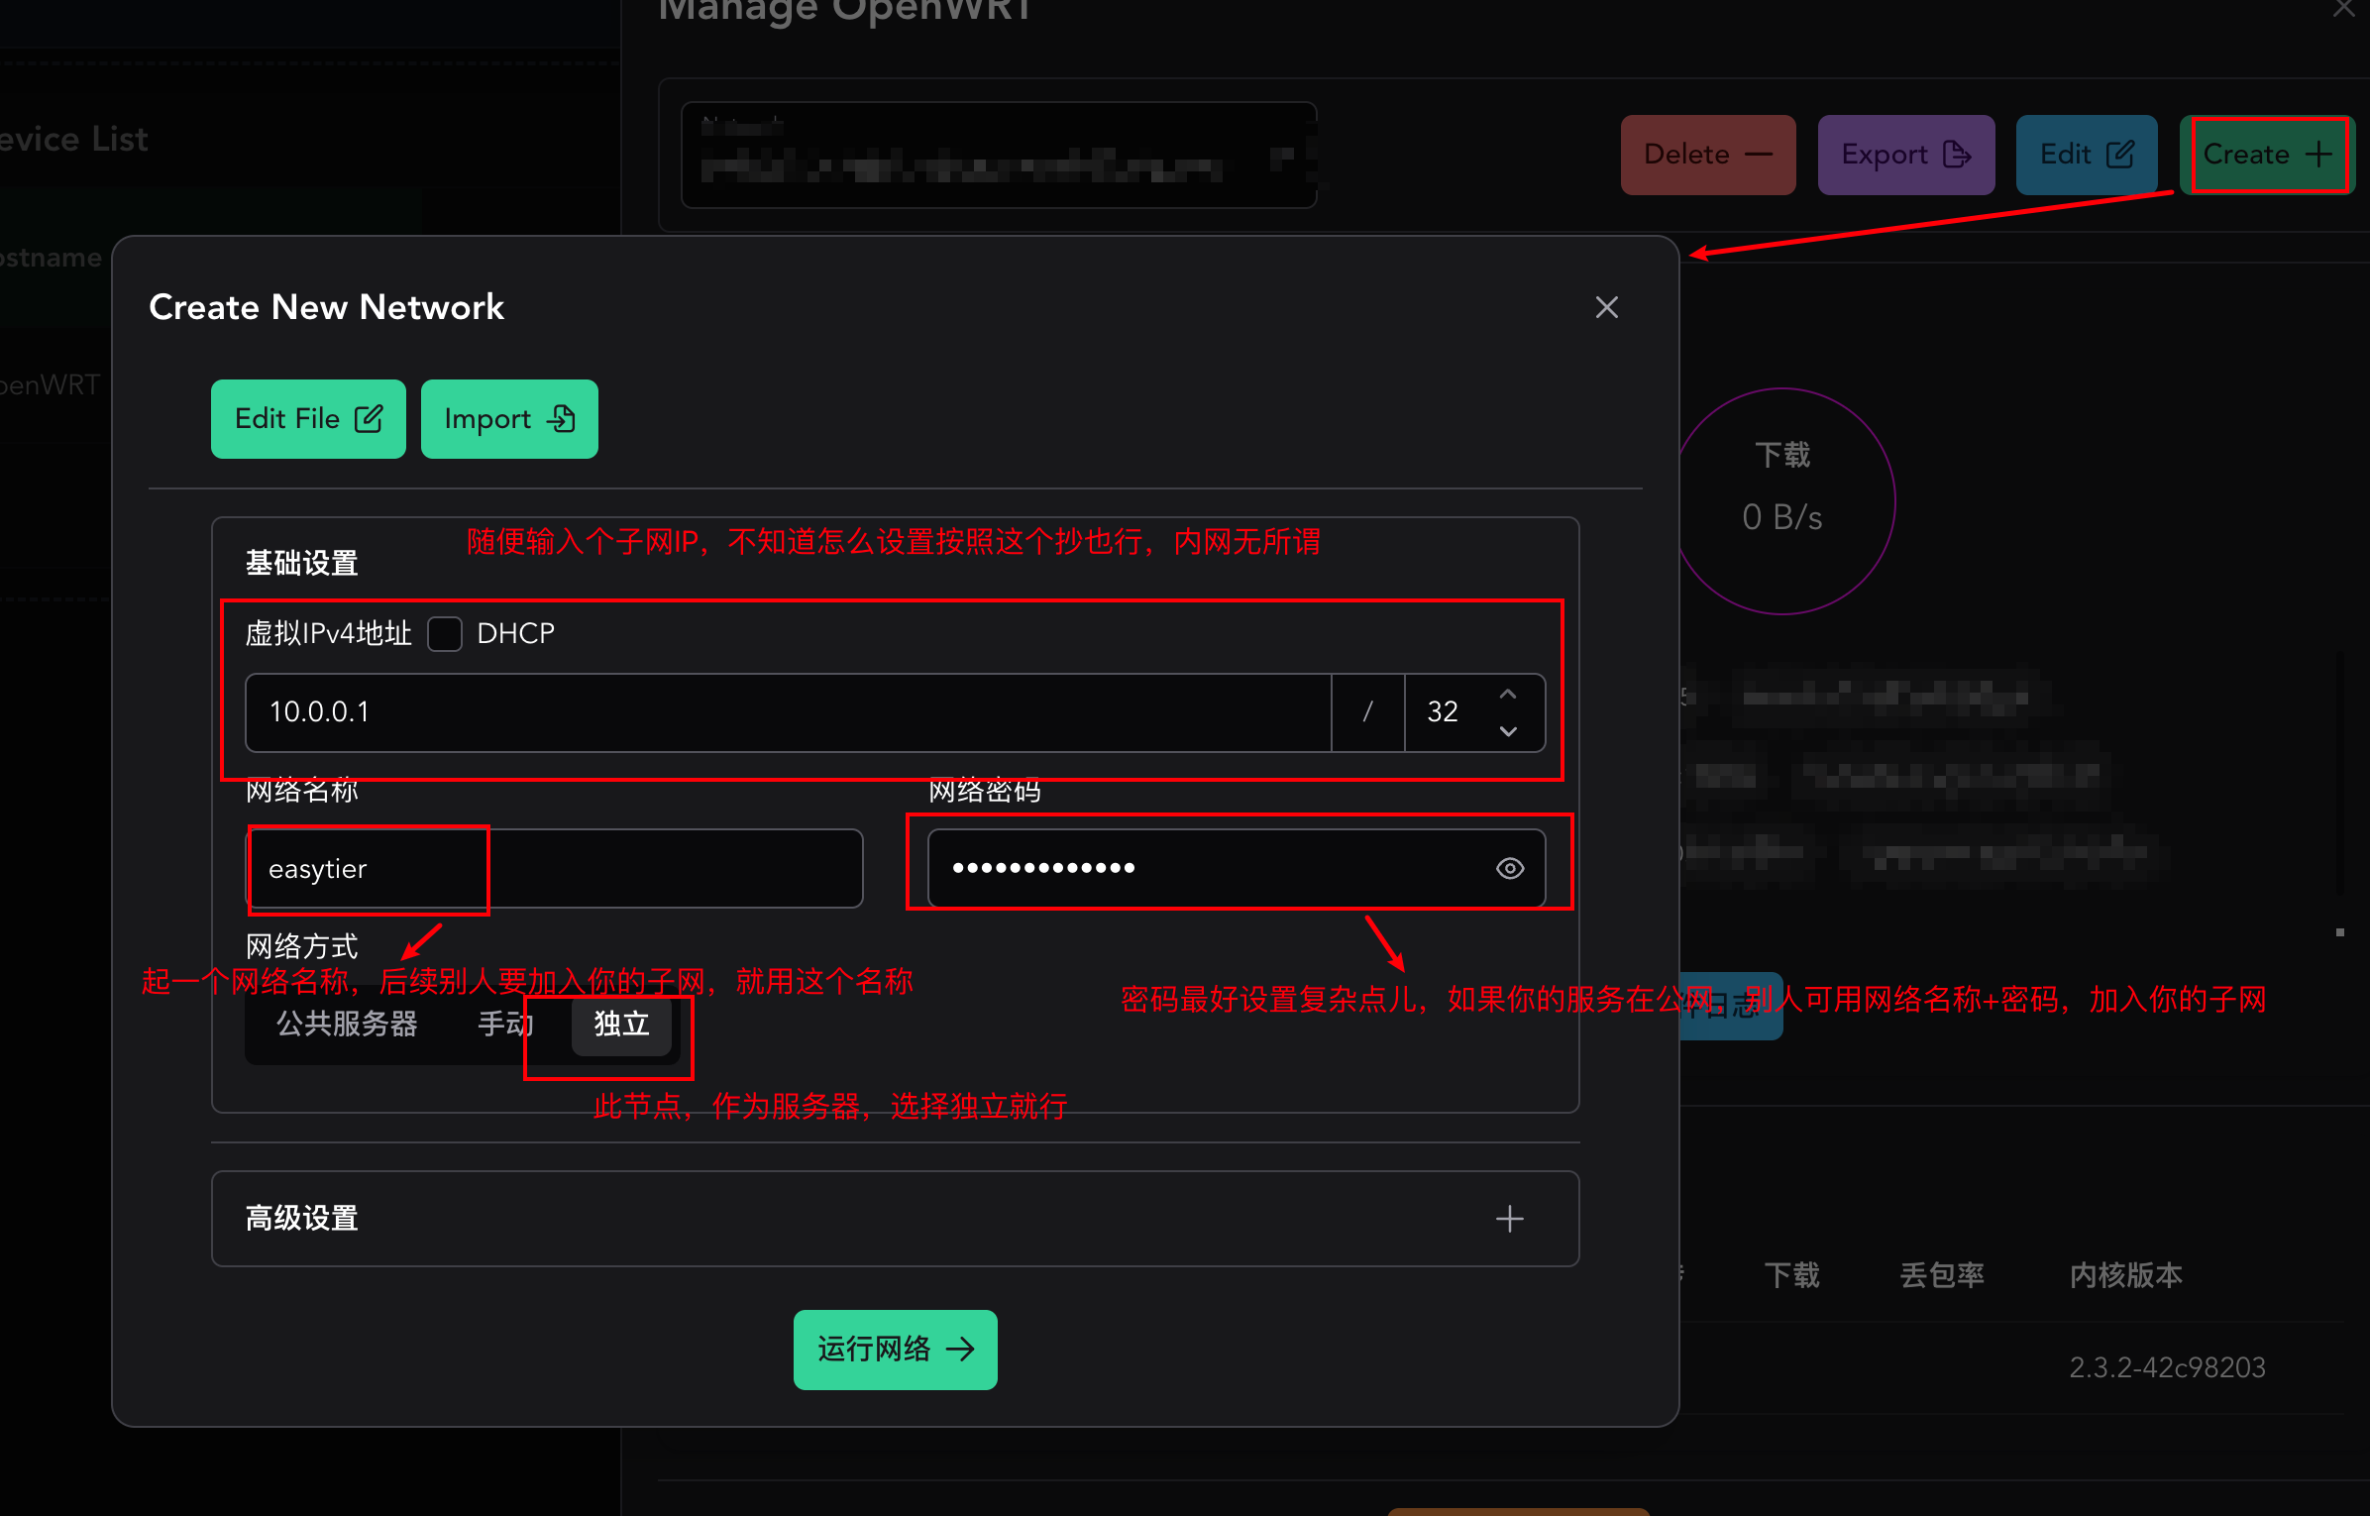2370x1516 pixels.
Task: Click the 运行网络 button
Action: [895, 1350]
